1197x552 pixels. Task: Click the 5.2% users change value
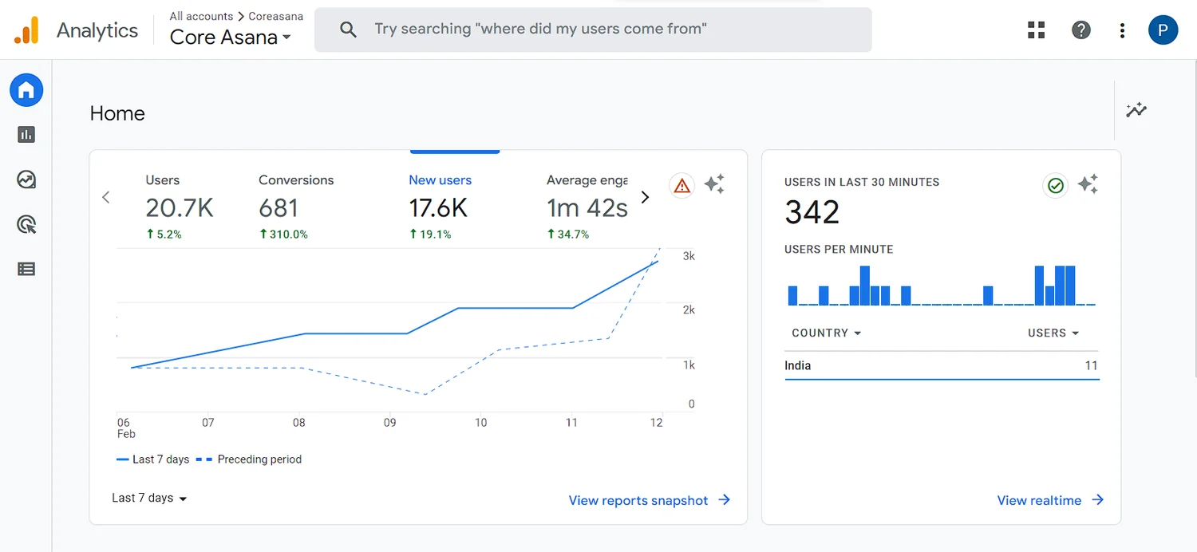(x=164, y=235)
